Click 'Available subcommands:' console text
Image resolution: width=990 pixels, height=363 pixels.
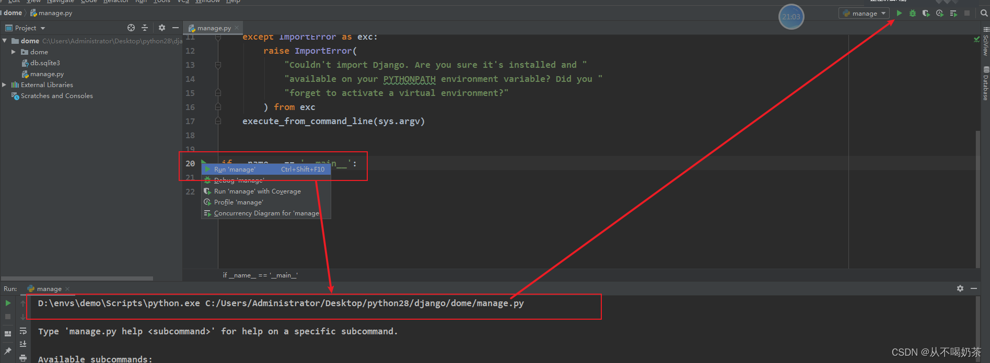pos(95,359)
